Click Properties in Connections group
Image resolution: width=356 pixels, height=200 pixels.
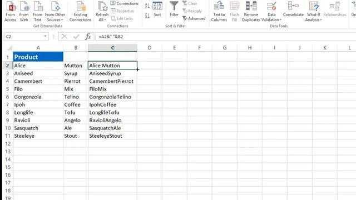click(x=122, y=11)
